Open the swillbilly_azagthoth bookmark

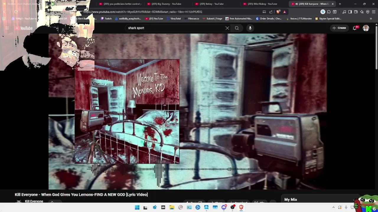click(x=128, y=19)
